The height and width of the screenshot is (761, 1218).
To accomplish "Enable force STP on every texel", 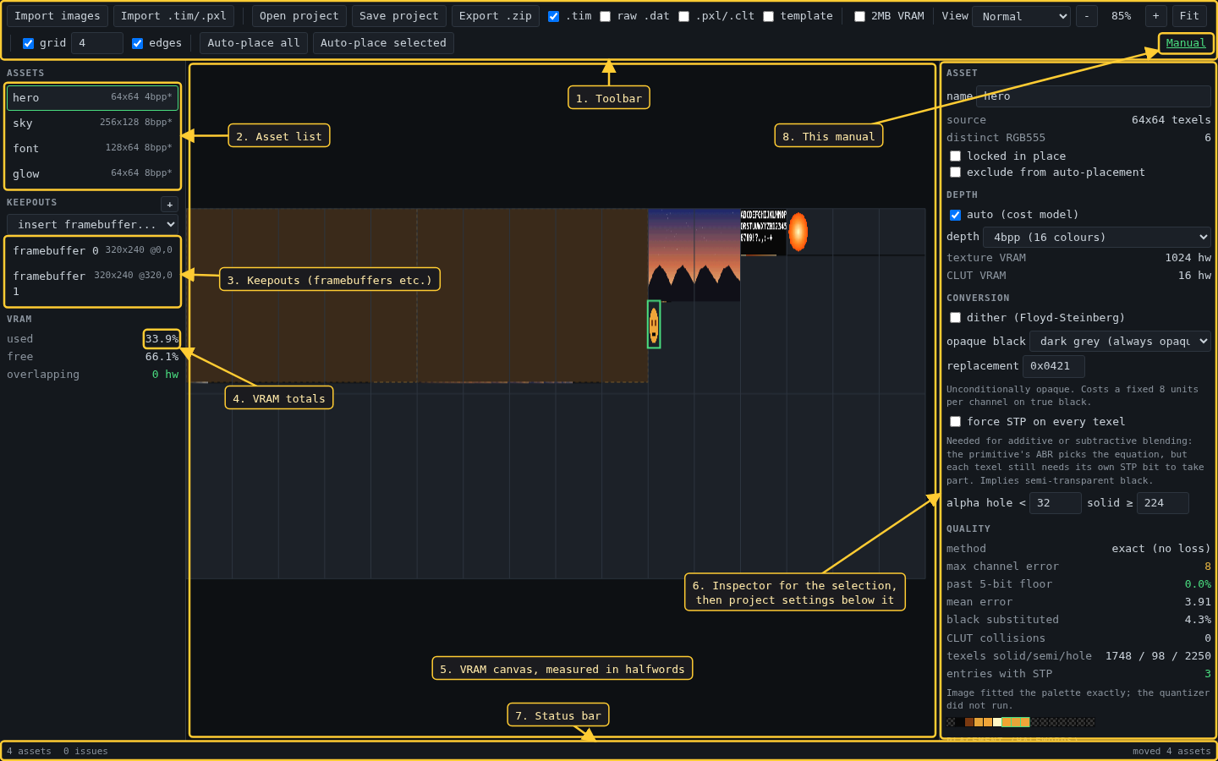I will coord(955,422).
